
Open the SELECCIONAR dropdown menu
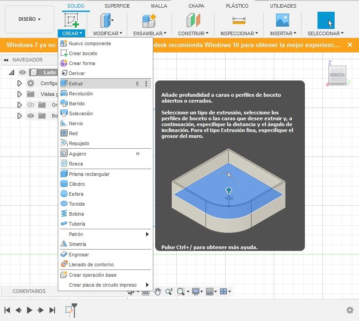point(326,33)
